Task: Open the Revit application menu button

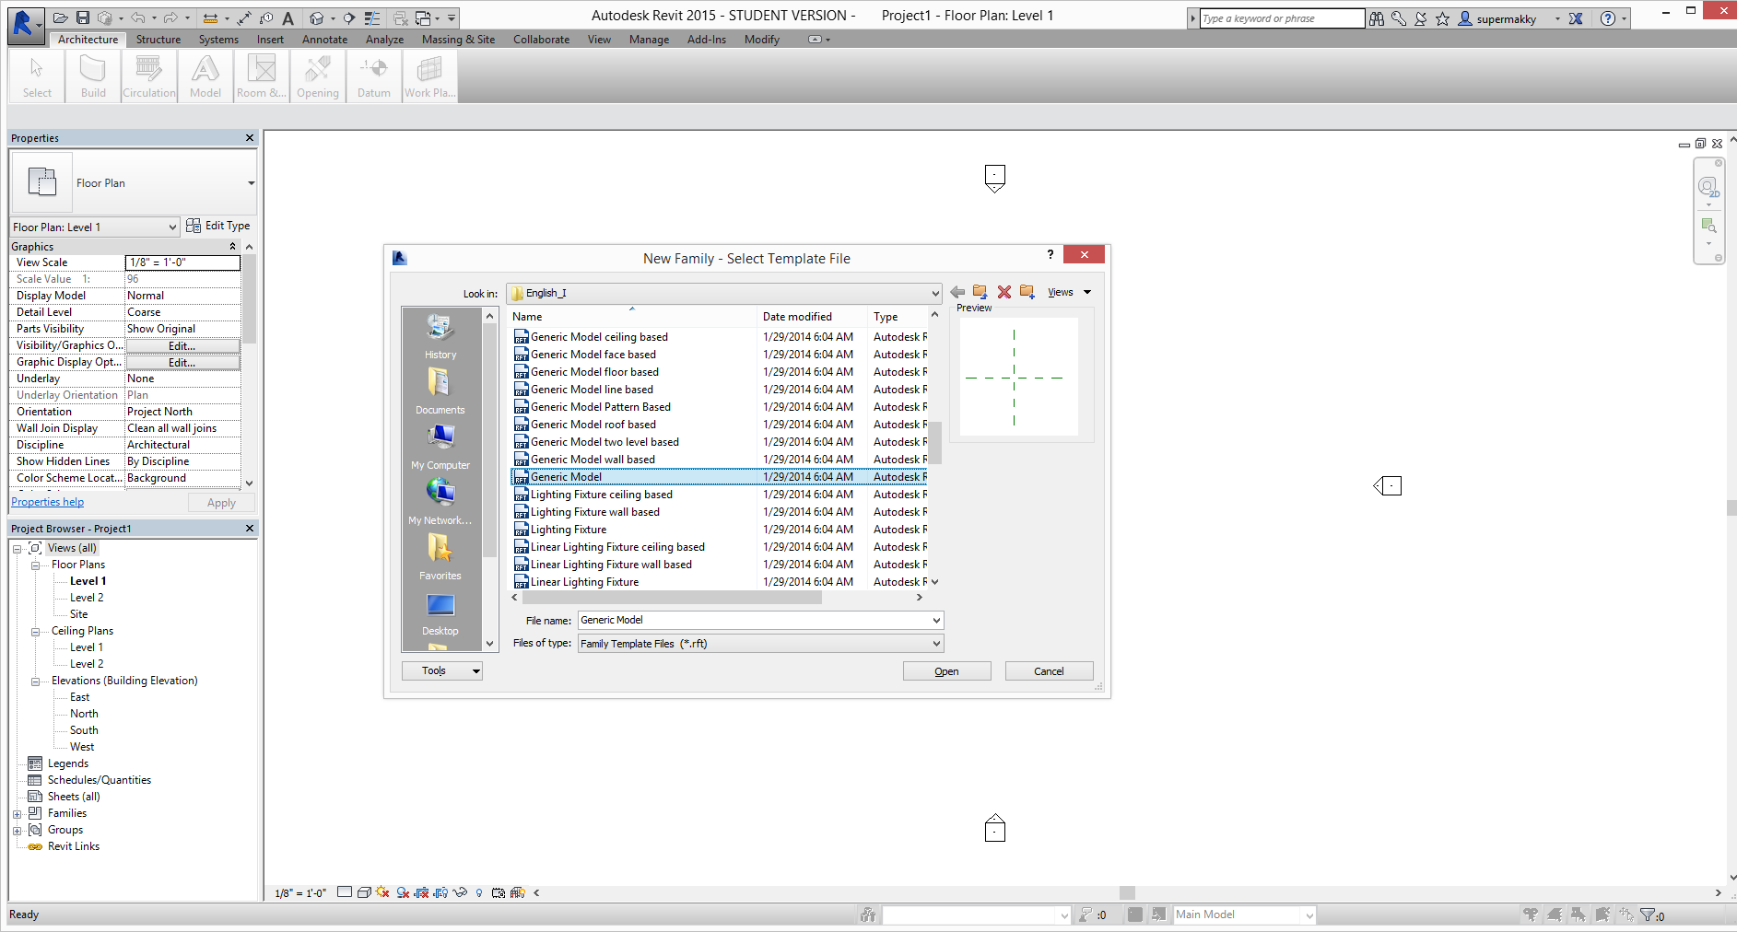Action: point(25,24)
